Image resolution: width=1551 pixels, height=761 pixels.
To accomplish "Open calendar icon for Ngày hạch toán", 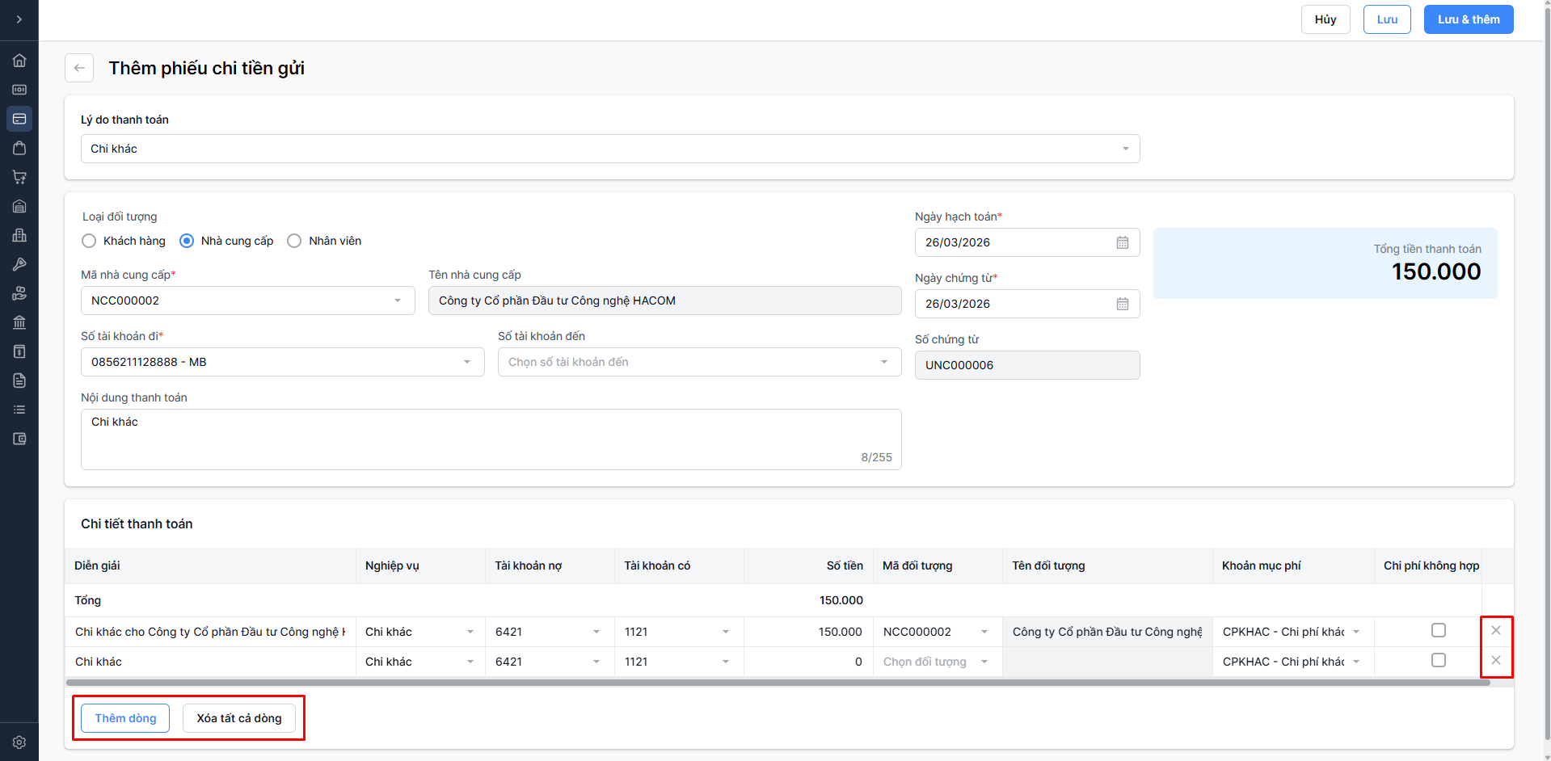I will (1122, 242).
